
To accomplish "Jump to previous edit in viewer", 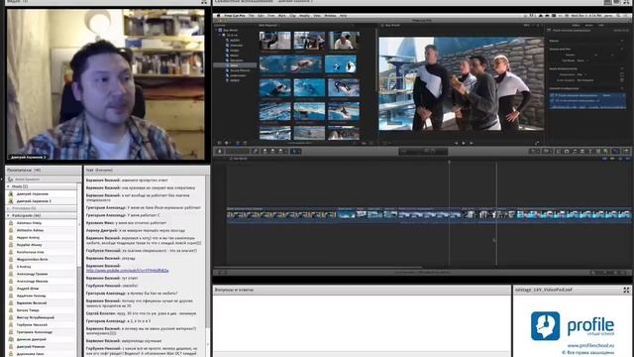I will [x=457, y=143].
